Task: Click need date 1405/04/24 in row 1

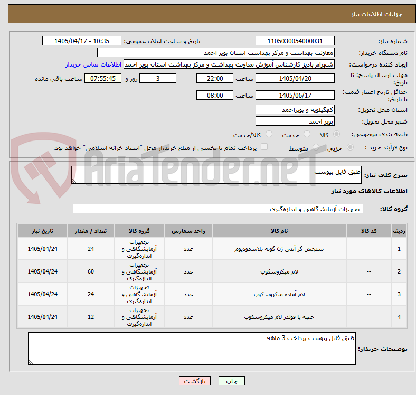Action: 42,249
